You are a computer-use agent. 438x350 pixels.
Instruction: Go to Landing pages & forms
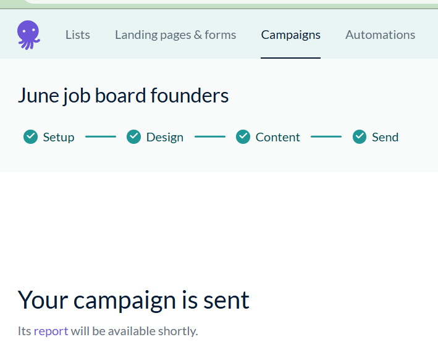click(175, 35)
